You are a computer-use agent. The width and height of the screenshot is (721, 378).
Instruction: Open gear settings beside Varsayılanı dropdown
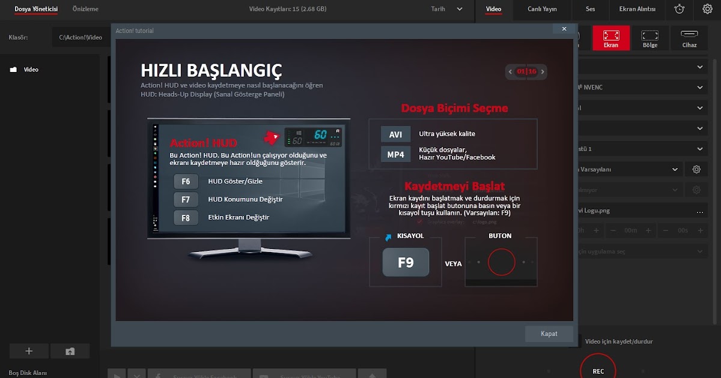(696, 169)
